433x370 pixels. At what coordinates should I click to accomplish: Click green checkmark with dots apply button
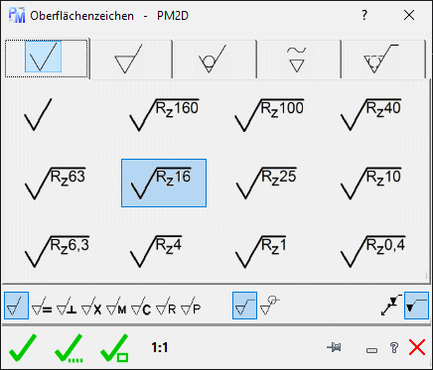tap(69, 348)
